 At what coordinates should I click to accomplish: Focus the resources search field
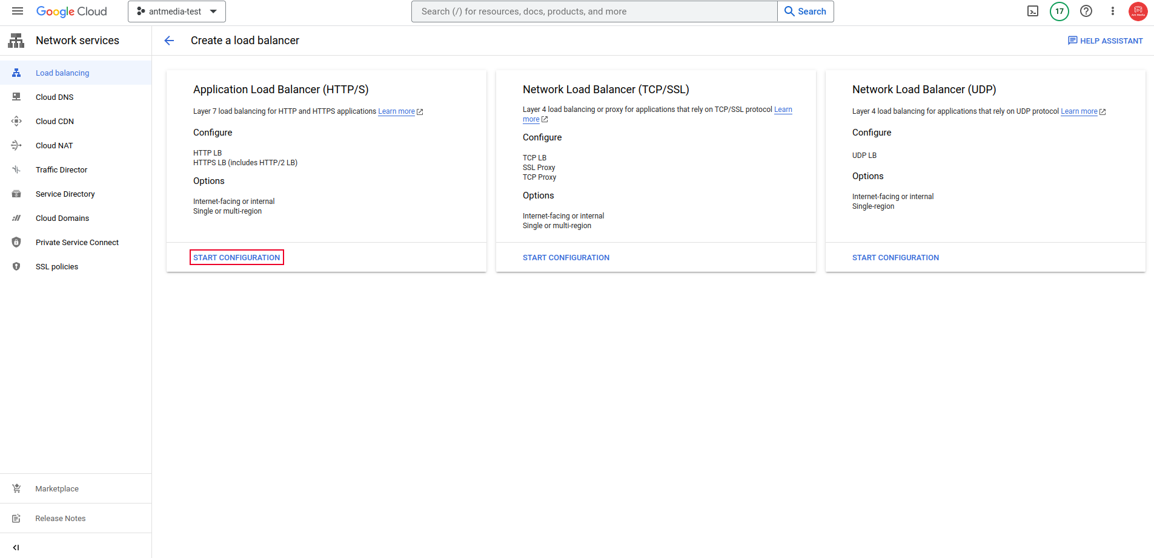tap(594, 11)
